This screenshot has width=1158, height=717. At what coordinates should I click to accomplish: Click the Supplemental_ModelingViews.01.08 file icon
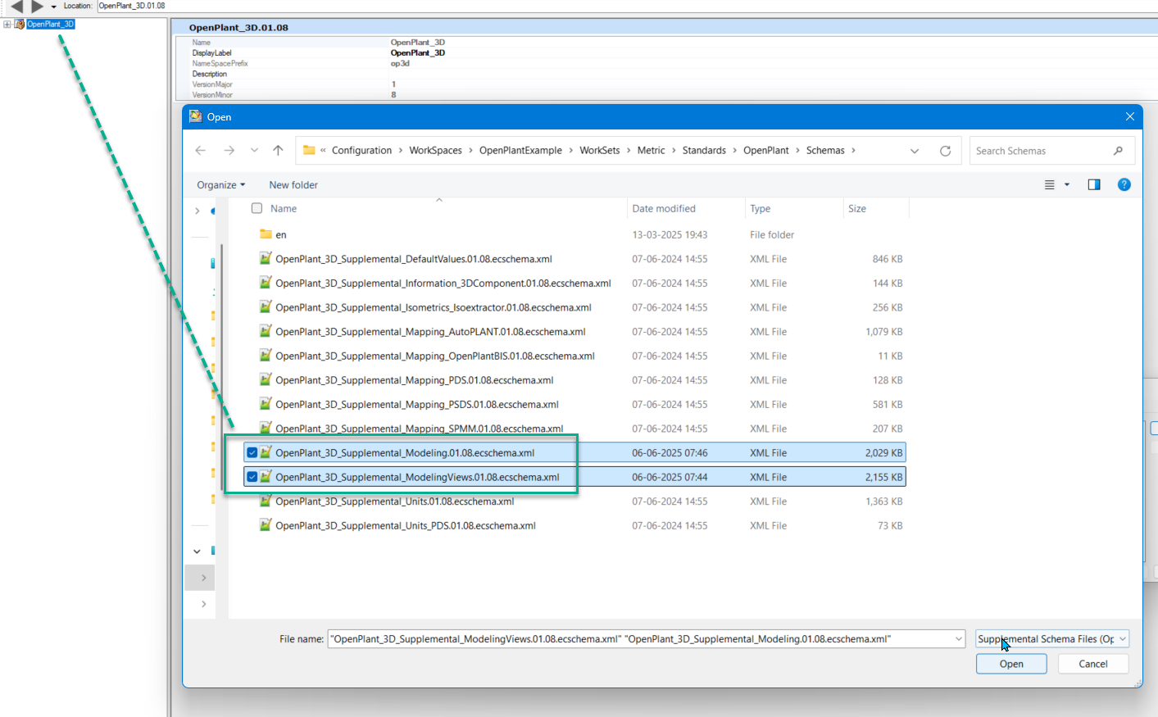pos(266,477)
